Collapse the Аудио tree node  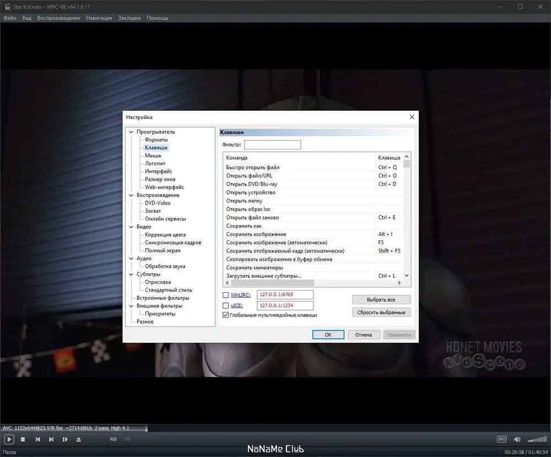click(131, 259)
